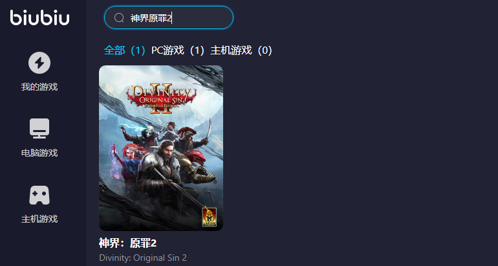Click the biubiu logo
The image size is (498, 266).
(39, 17)
